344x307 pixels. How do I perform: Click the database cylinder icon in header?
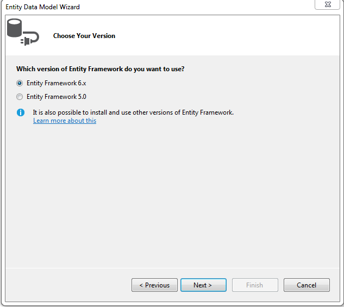coord(15,28)
